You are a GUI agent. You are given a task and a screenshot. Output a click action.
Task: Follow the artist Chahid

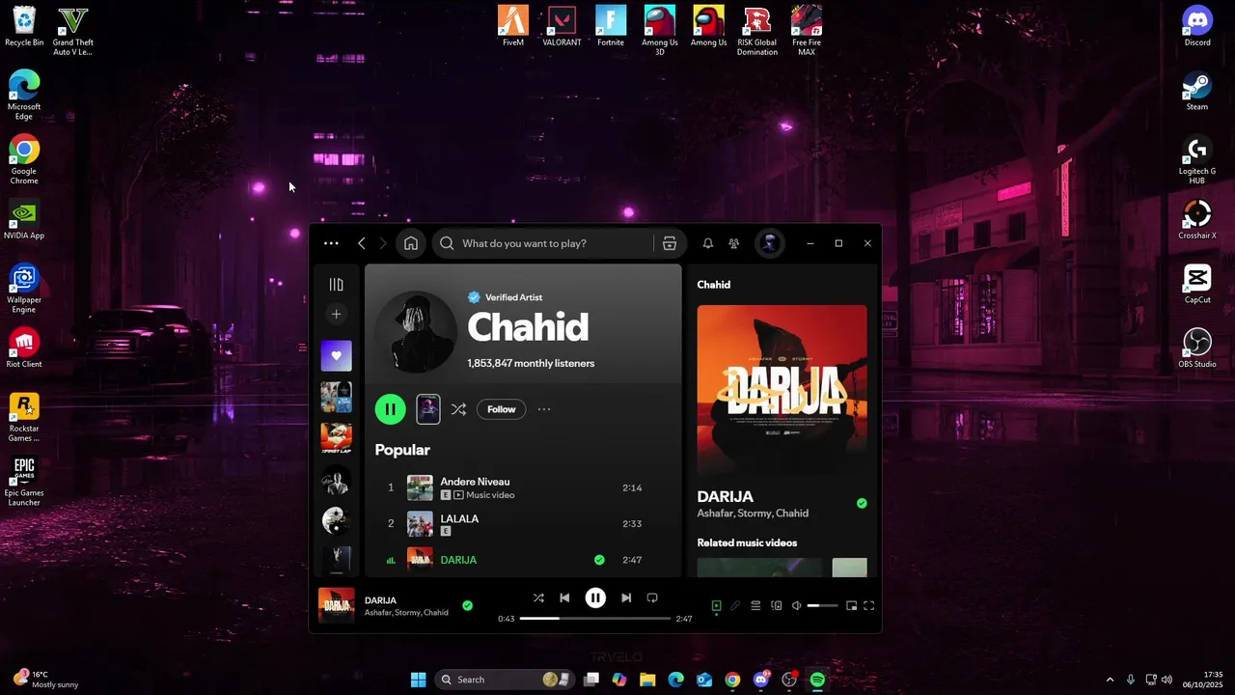tap(502, 409)
